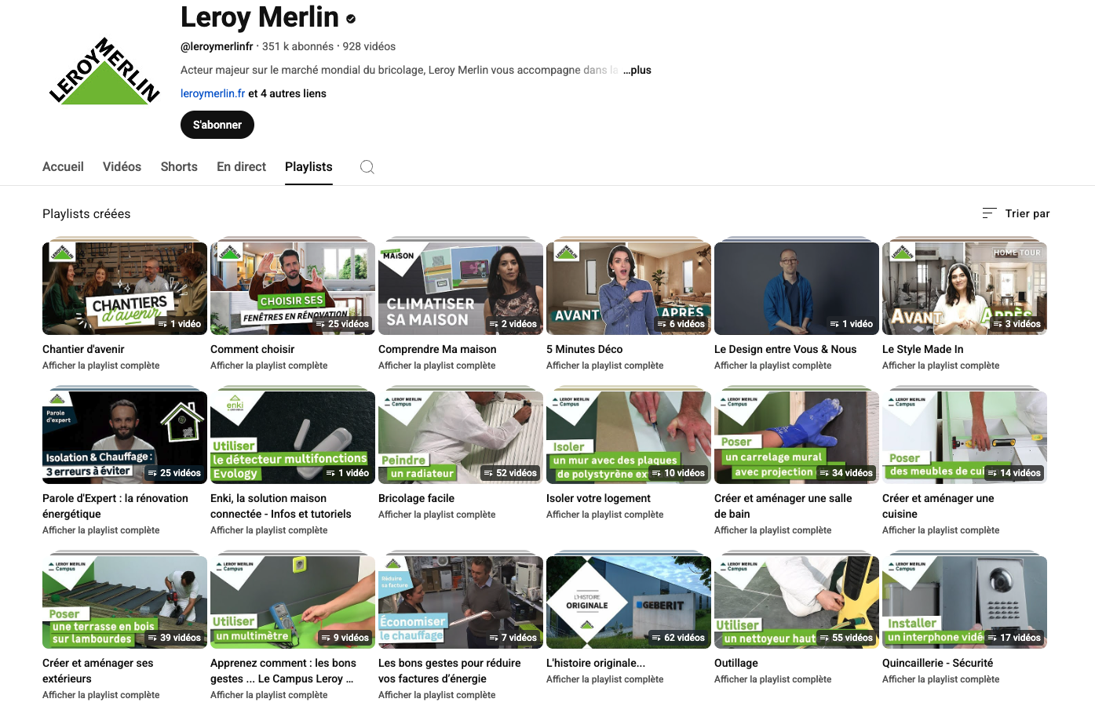View the full playlist under Outillage

click(x=772, y=679)
